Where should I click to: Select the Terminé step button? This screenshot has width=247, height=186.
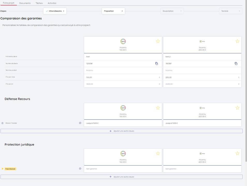pyautogui.click(x=230, y=11)
